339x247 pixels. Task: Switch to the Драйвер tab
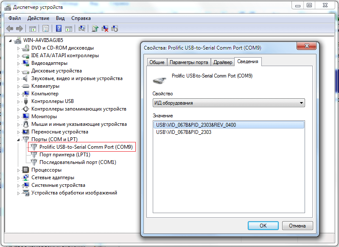(x=223, y=62)
